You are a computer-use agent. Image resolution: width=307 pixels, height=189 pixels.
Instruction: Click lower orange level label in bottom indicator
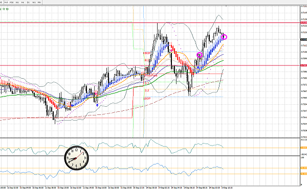tap(303, 174)
